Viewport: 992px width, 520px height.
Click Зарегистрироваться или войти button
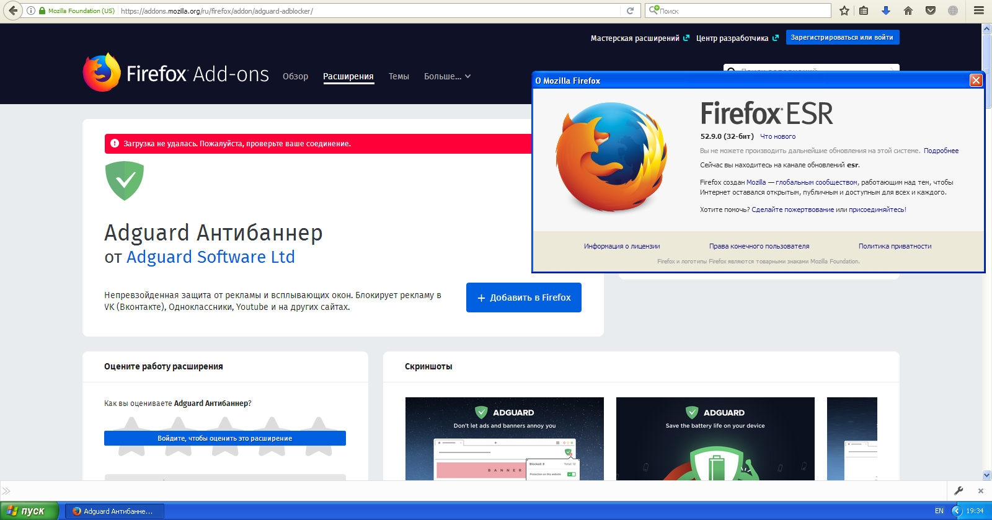tap(843, 37)
